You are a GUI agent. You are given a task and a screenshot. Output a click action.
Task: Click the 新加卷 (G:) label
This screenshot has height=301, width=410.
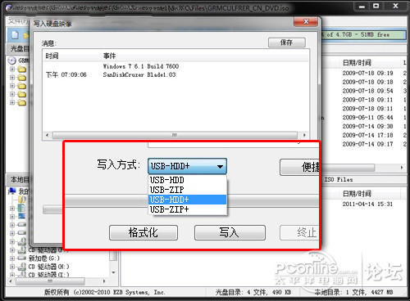(44, 258)
